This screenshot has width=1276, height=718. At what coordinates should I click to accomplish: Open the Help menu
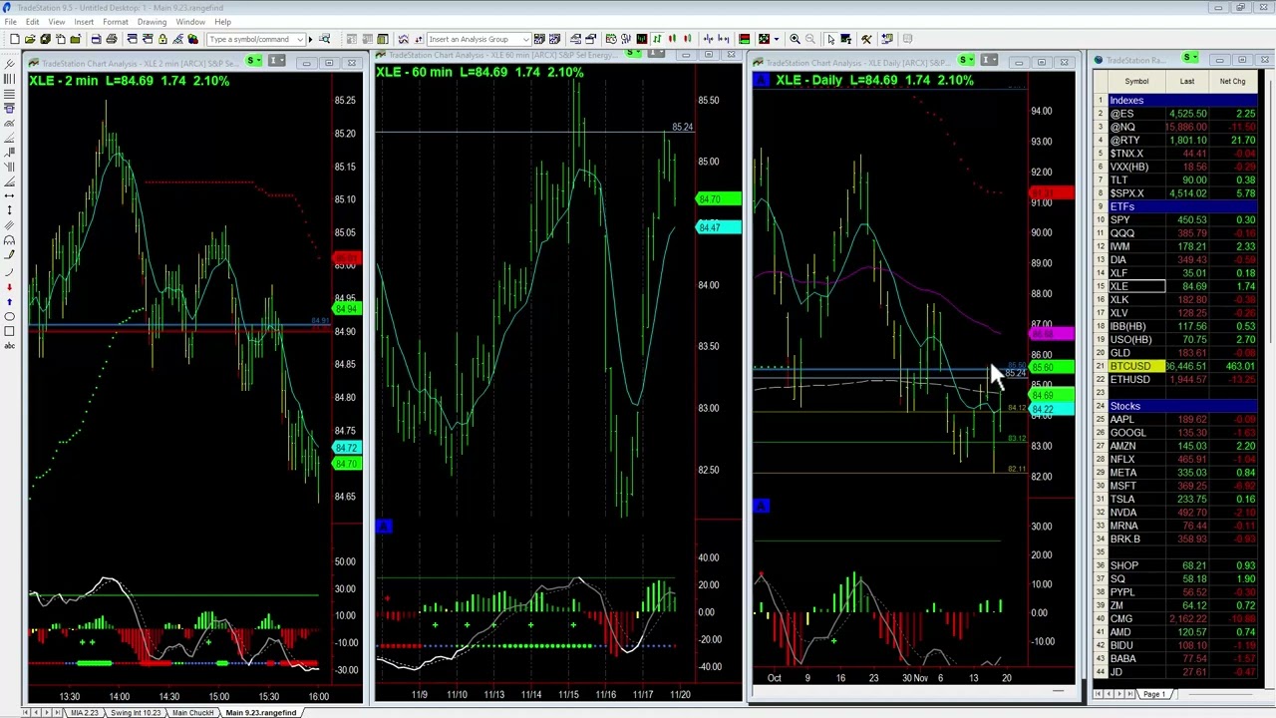pos(222,22)
